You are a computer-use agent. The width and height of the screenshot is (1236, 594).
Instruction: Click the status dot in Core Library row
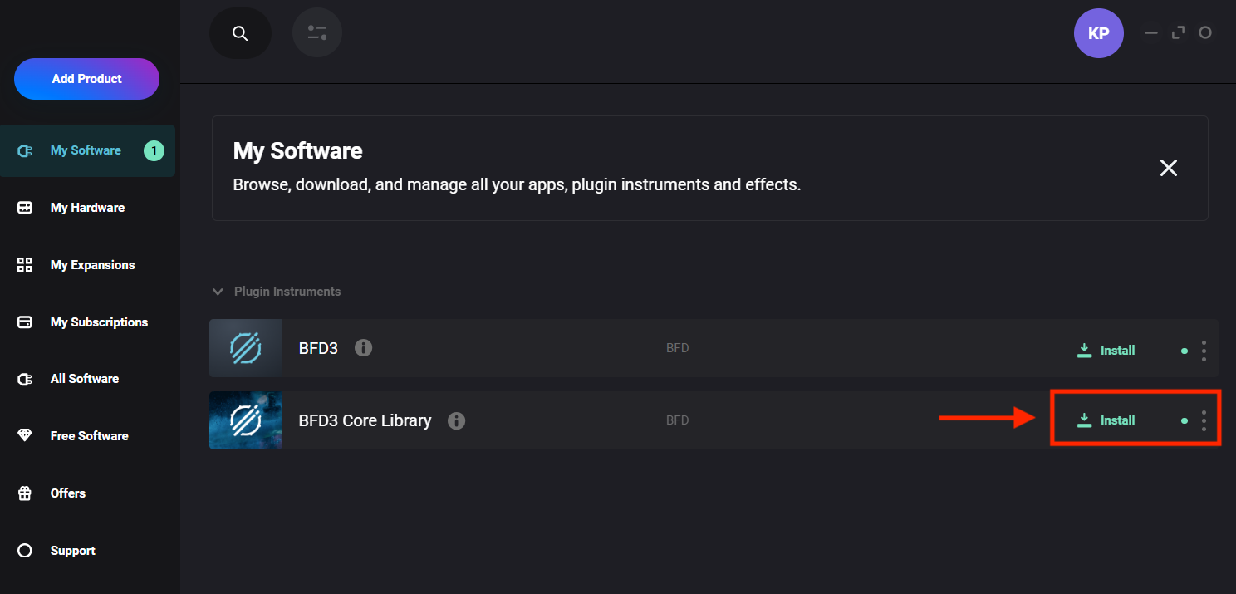click(x=1184, y=420)
